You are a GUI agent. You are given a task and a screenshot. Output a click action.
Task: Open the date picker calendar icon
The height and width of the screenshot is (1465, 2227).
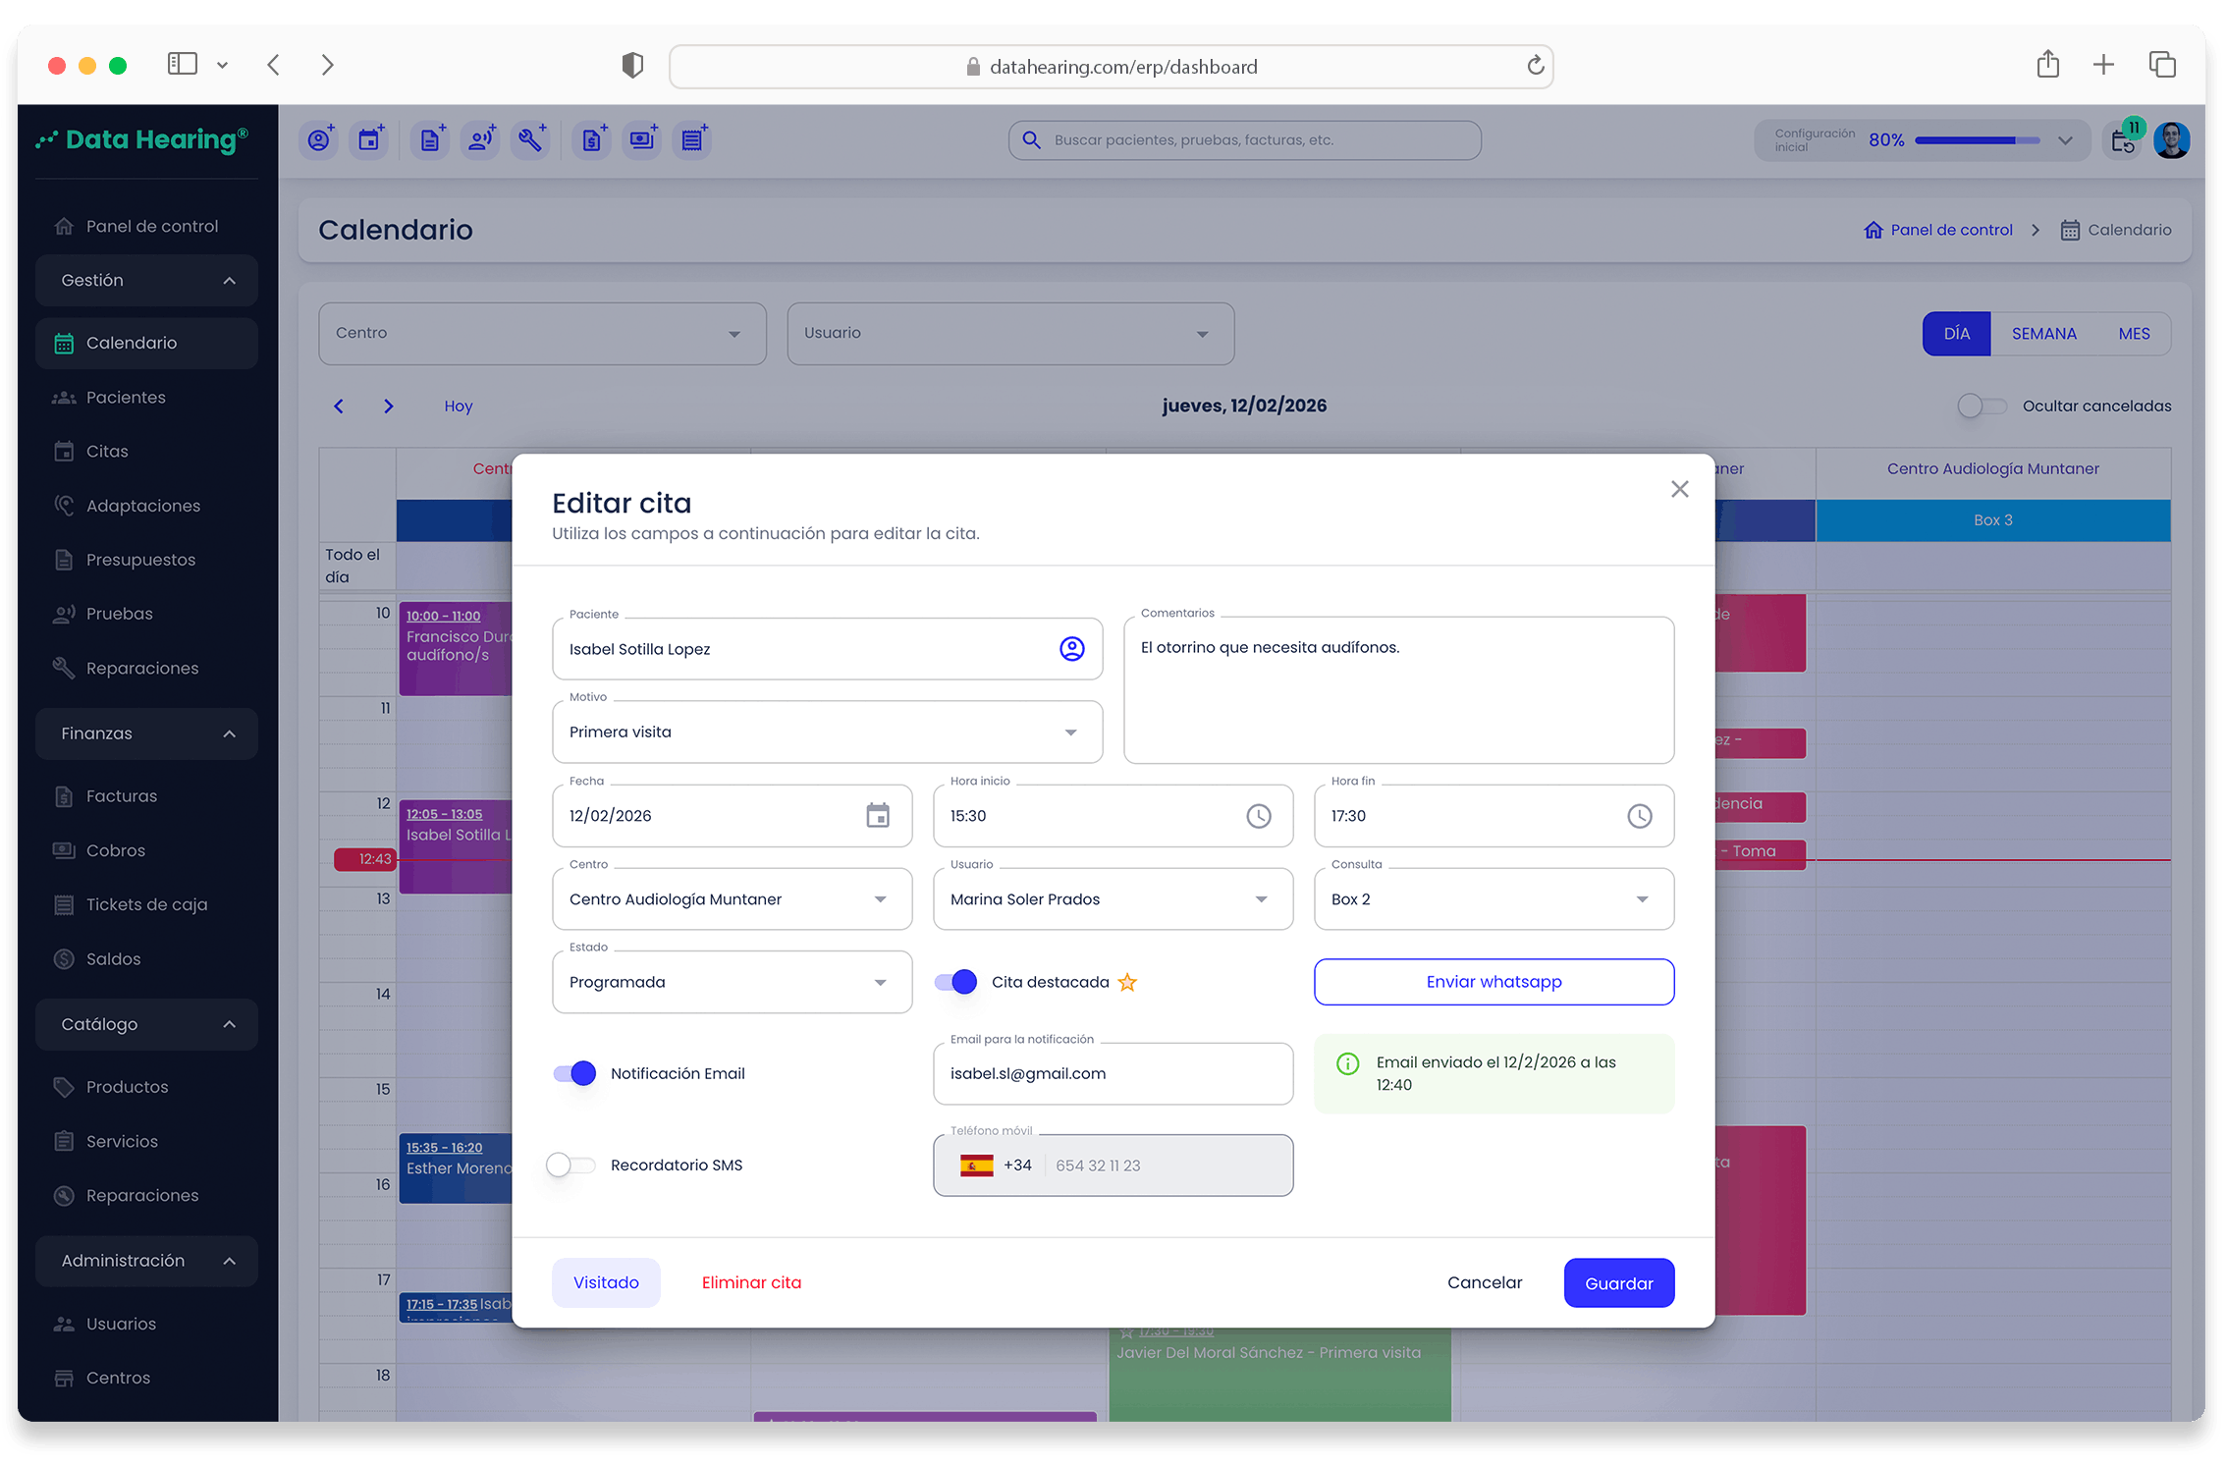coord(877,815)
